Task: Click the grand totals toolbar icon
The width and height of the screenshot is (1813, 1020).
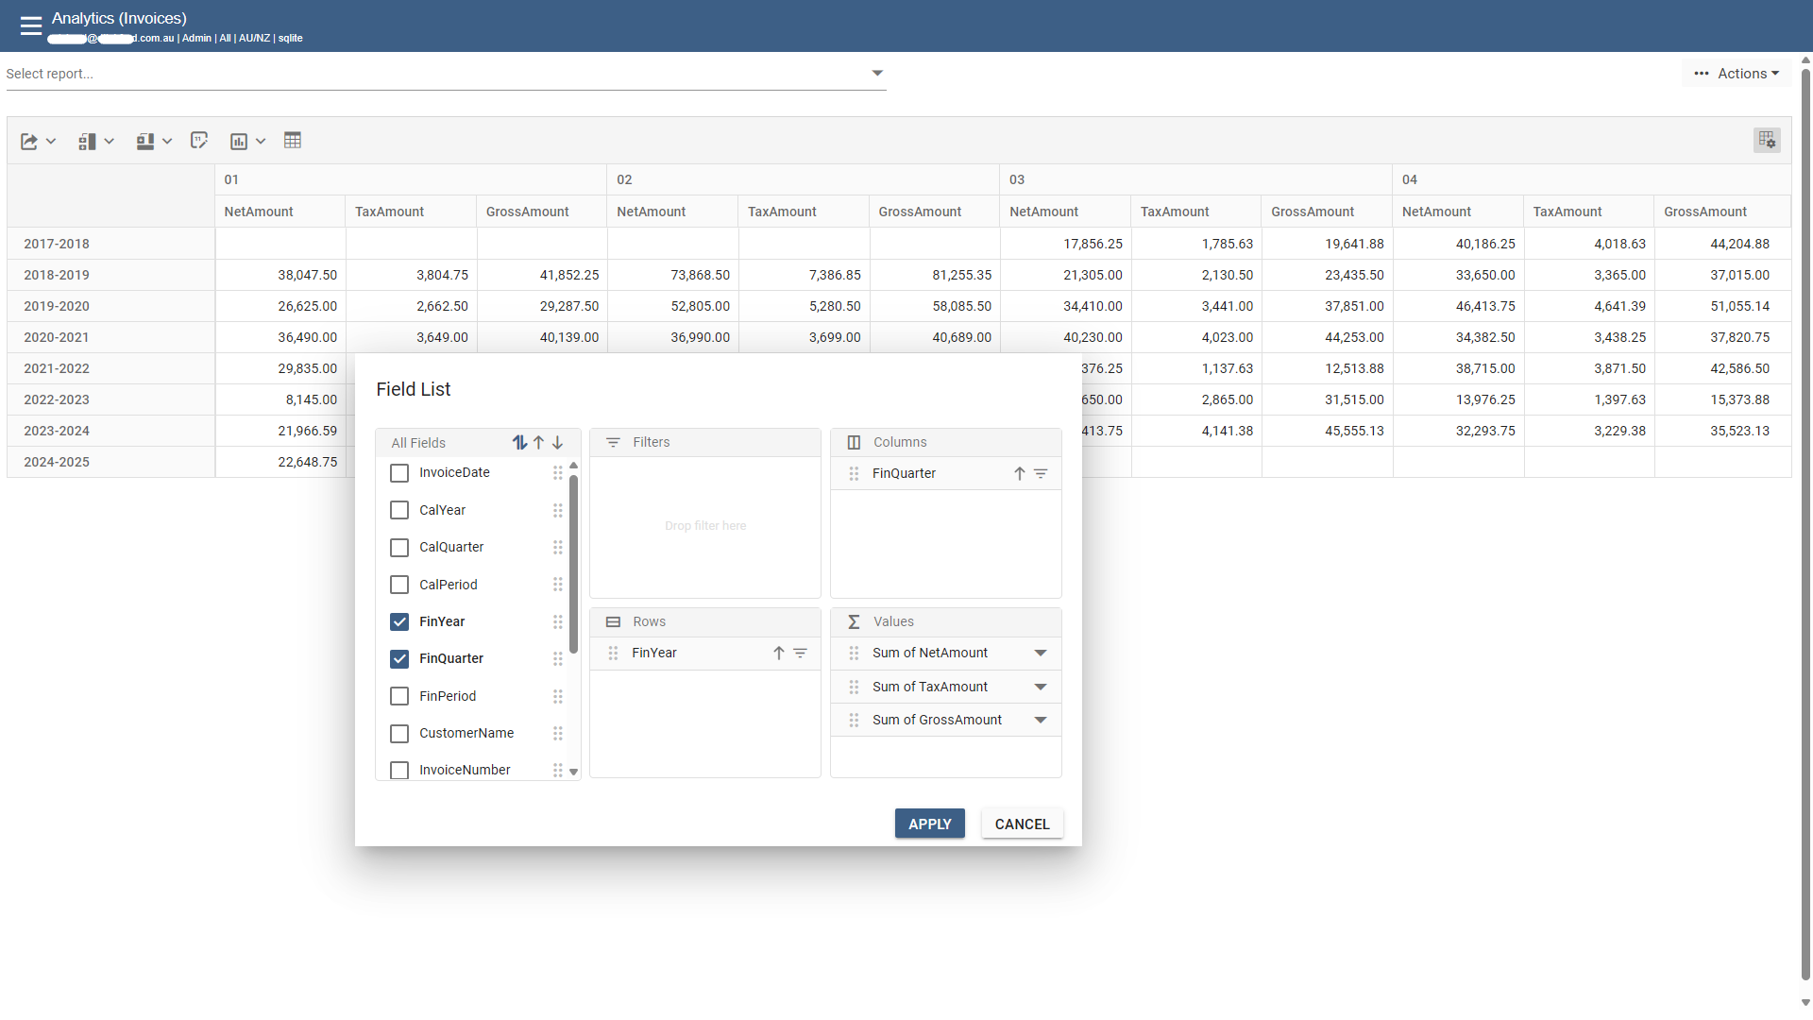Action: click(144, 141)
